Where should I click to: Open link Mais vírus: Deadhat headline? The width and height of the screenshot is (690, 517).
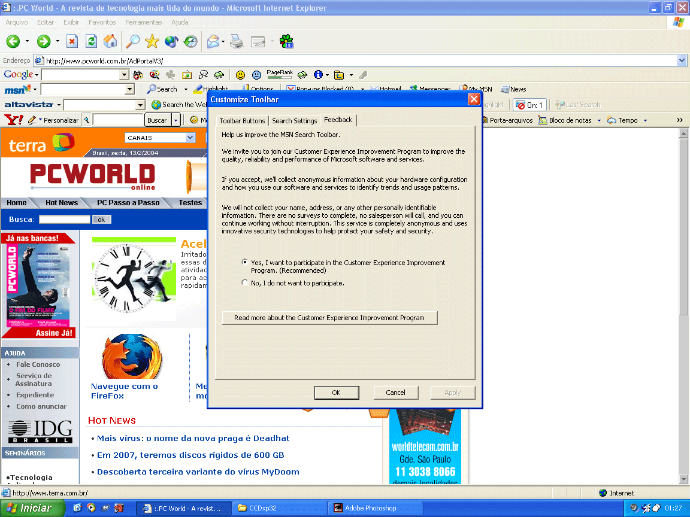pyautogui.click(x=193, y=438)
